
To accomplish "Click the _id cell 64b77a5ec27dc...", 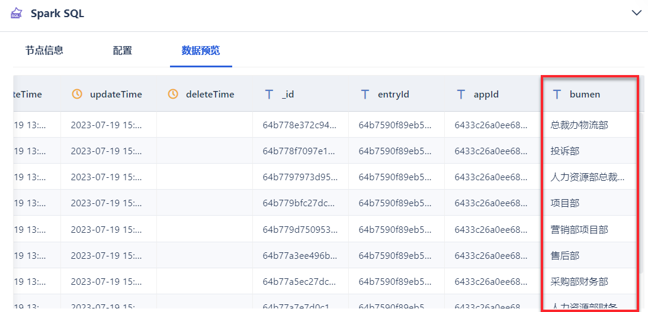I will 300,281.
